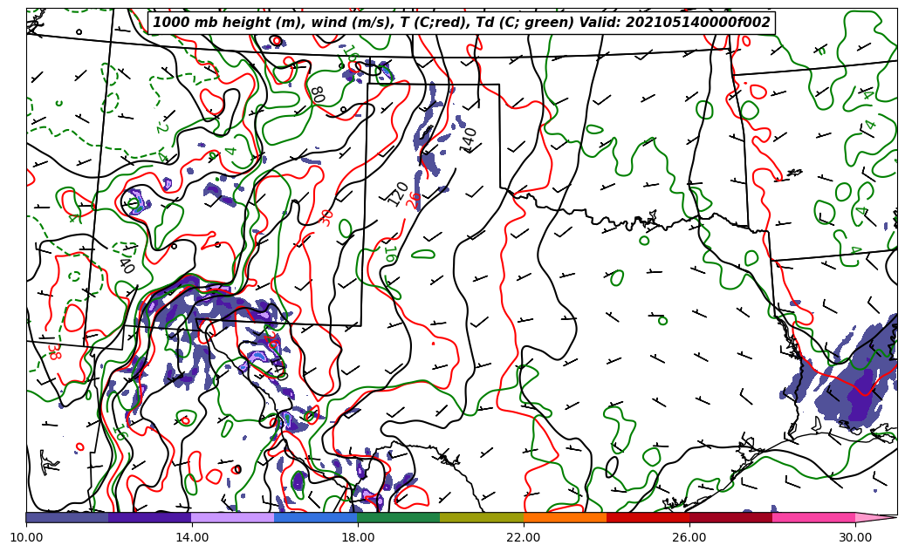Click the black 80 height contour label
Viewport: 905px width, 552px height.
tap(317, 94)
